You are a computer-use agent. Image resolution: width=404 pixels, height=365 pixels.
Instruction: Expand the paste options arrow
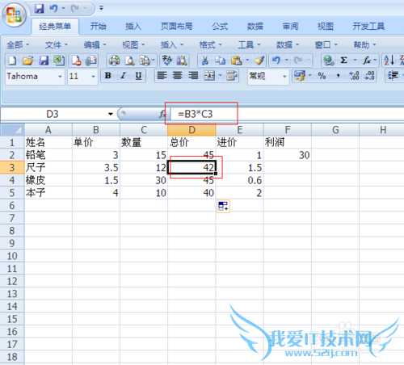(247, 61)
